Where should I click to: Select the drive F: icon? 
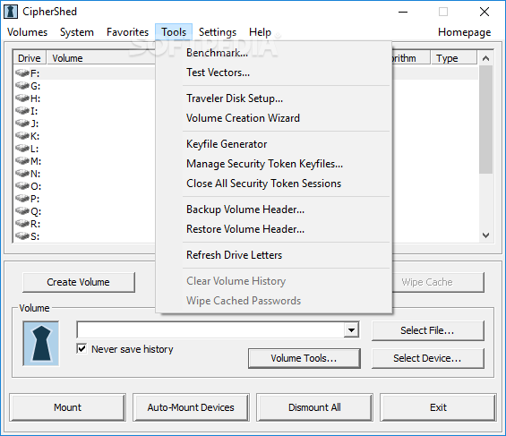click(22, 73)
